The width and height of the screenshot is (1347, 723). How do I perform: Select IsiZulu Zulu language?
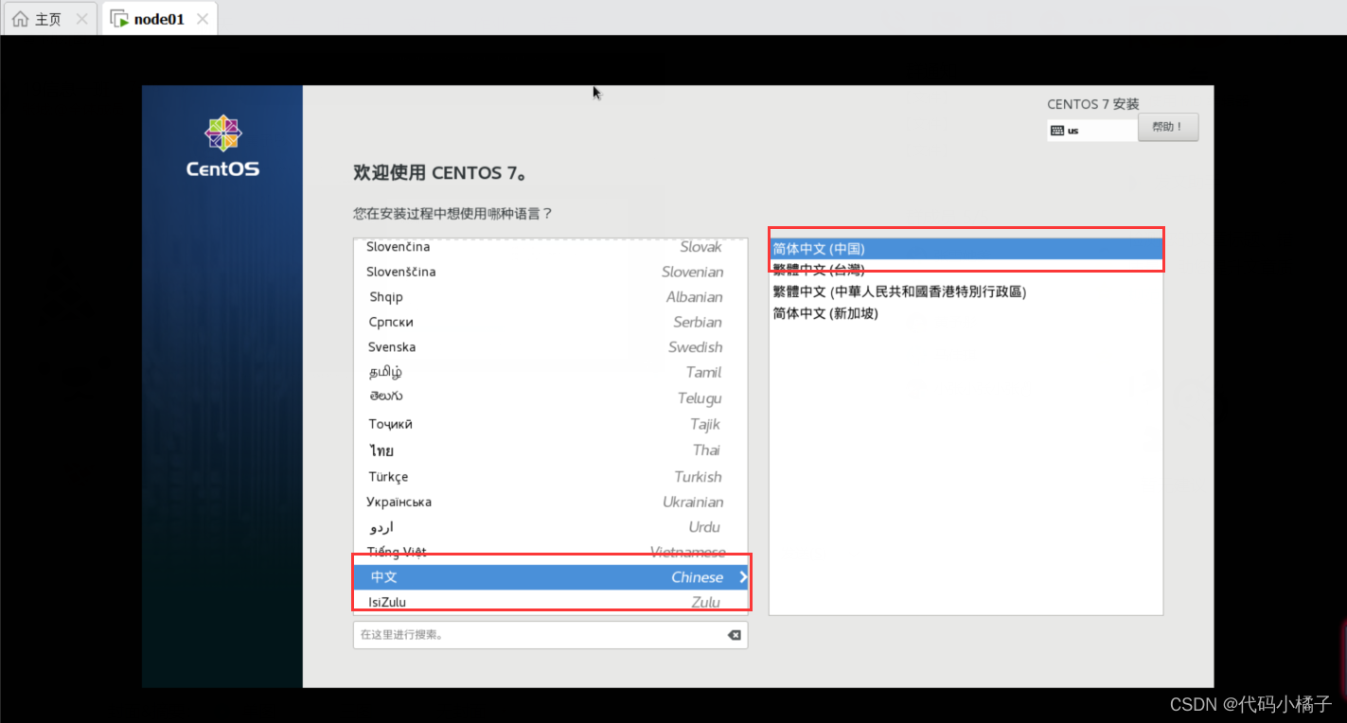coord(550,602)
